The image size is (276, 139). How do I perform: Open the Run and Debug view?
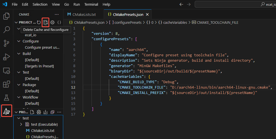tap(7, 57)
